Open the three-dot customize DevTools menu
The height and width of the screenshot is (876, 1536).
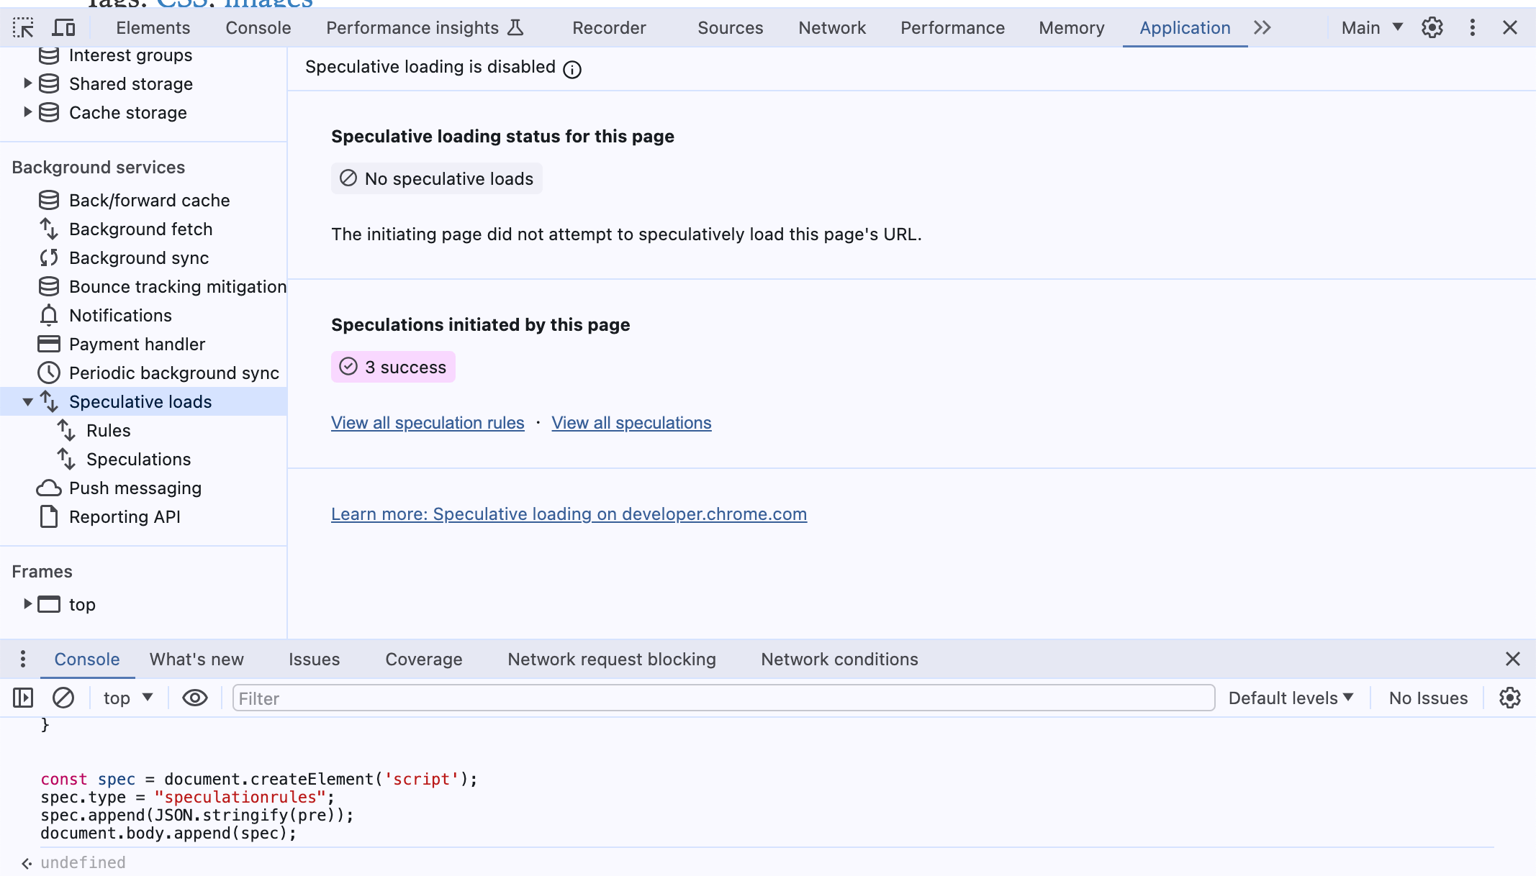click(1472, 28)
